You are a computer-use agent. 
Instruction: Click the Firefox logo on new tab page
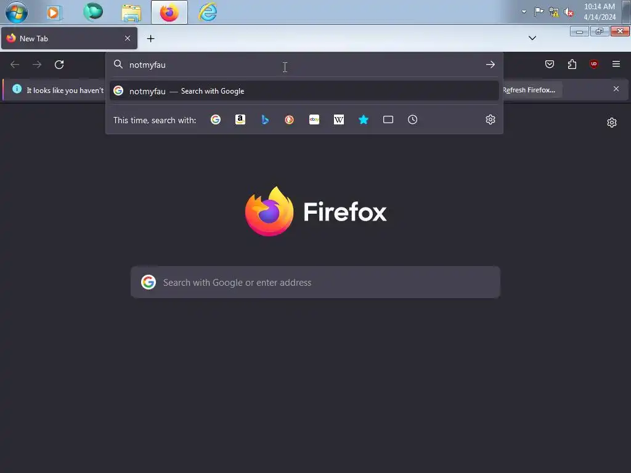(316, 211)
